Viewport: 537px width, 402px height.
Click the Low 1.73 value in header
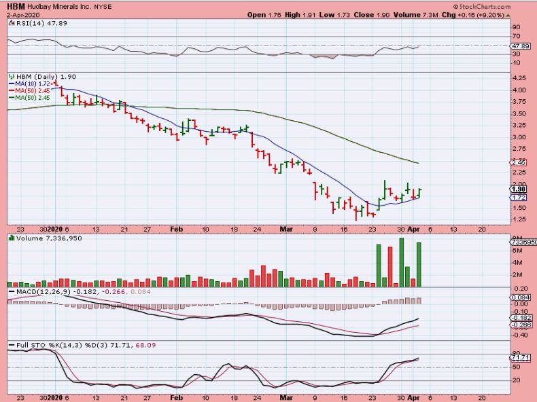pos(334,15)
